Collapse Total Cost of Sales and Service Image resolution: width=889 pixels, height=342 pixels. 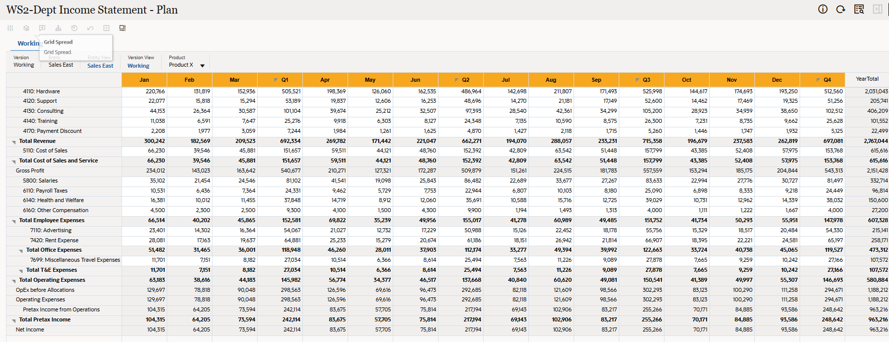tap(14, 161)
